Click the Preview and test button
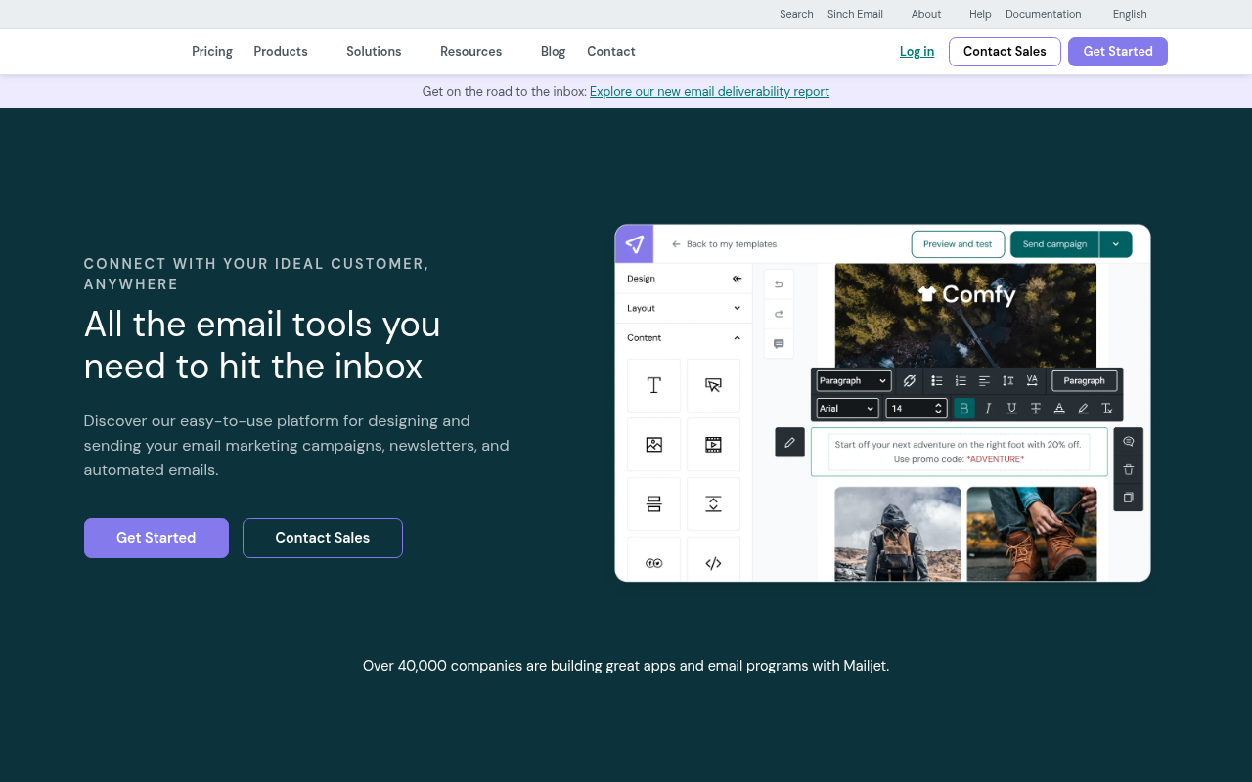This screenshot has width=1252, height=782. tap(958, 244)
